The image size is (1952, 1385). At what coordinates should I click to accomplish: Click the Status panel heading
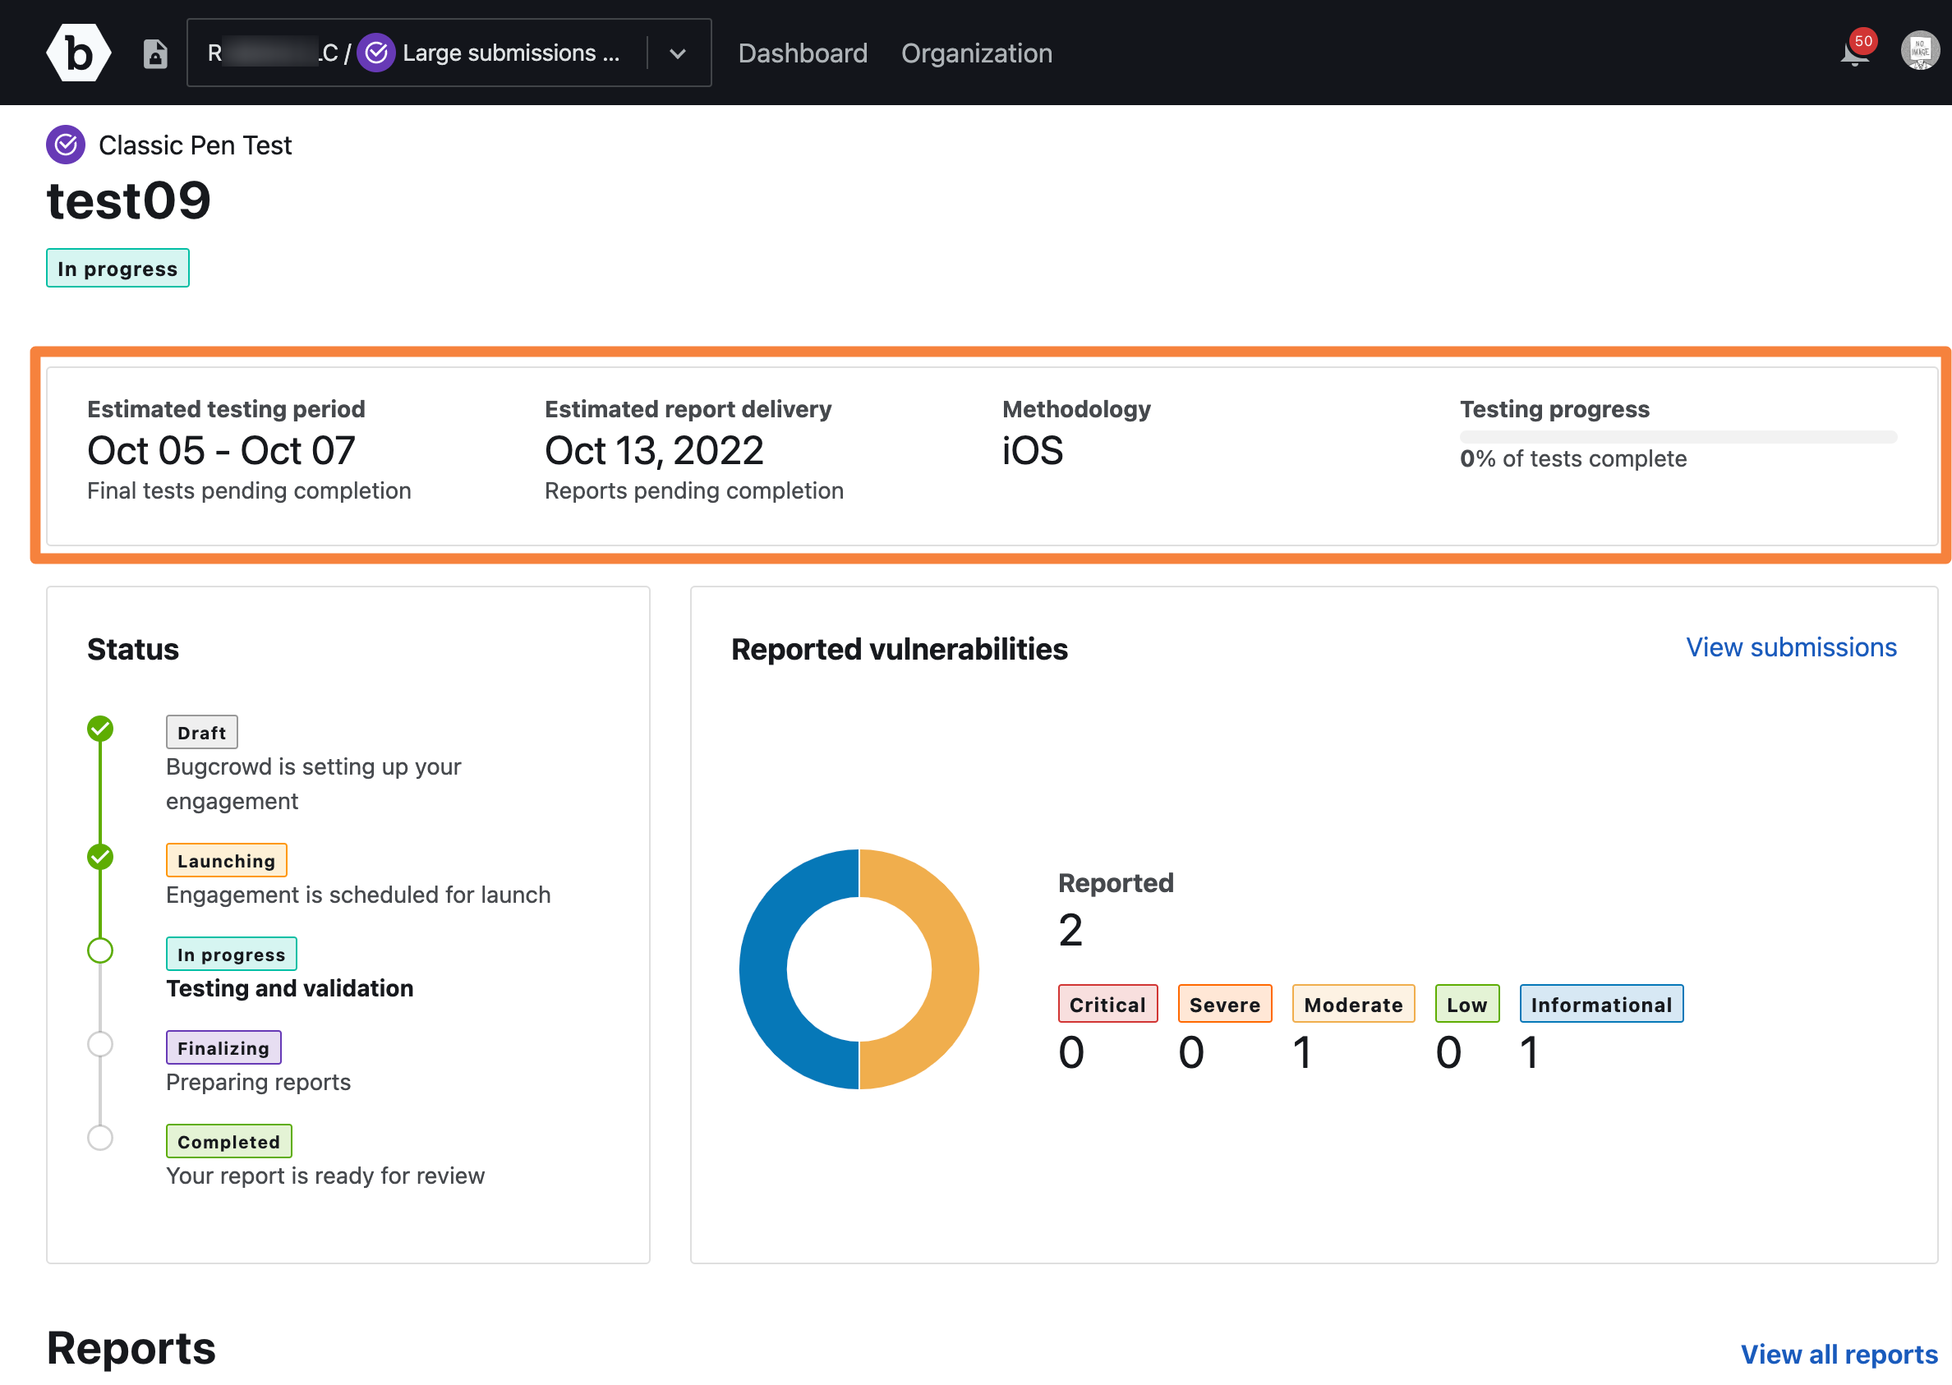(x=133, y=649)
